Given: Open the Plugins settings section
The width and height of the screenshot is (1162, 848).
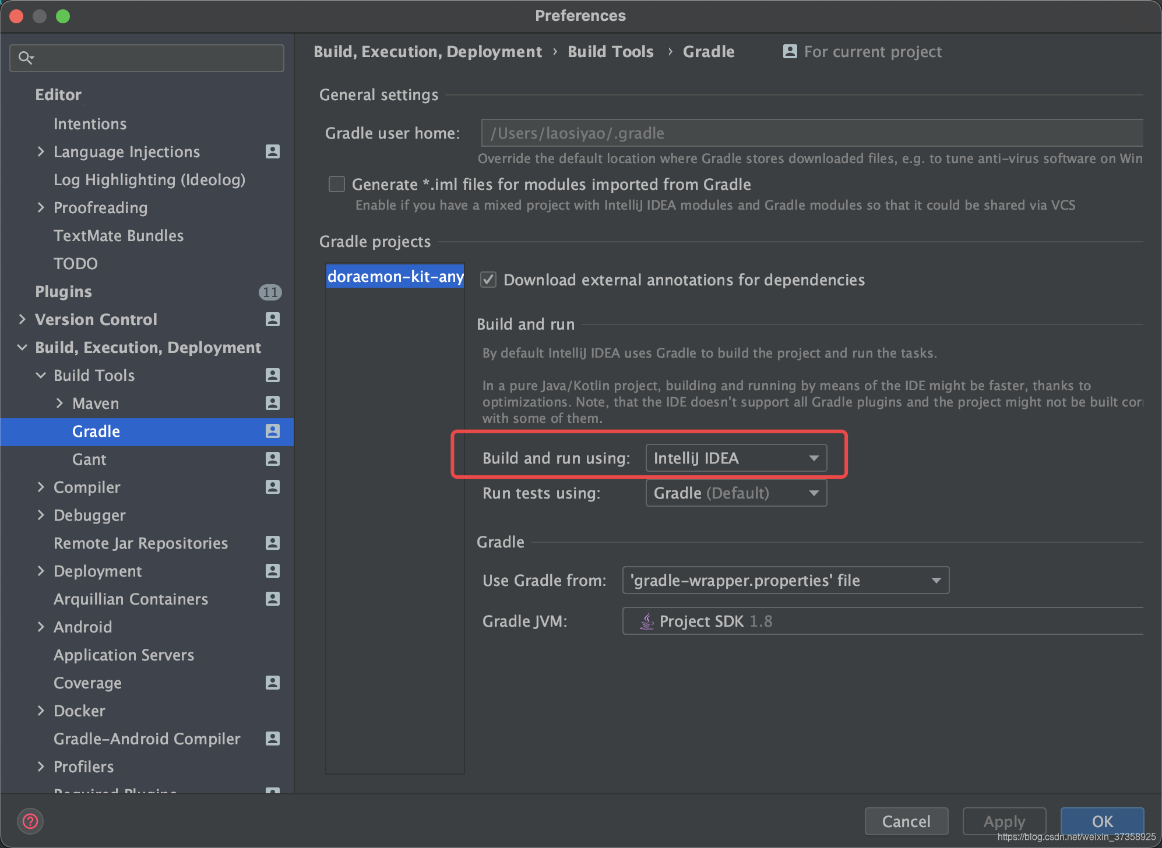Looking at the screenshot, I should (x=64, y=292).
